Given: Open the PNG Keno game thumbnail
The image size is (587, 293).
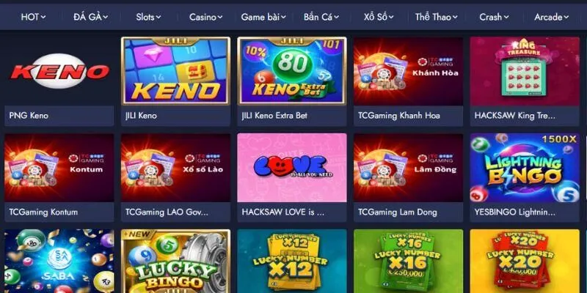Looking at the screenshot, I should (59, 71).
